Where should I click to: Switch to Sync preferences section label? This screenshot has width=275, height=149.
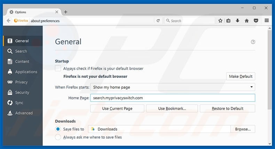click(19, 103)
